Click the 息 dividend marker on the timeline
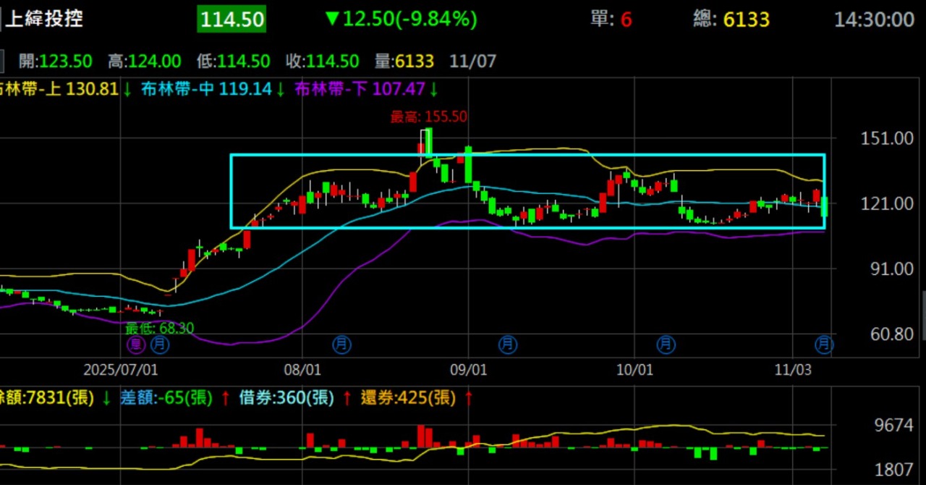 (x=136, y=344)
